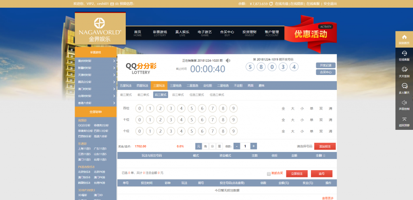
Task: Click the balance refresh icon
Action: 271,4
